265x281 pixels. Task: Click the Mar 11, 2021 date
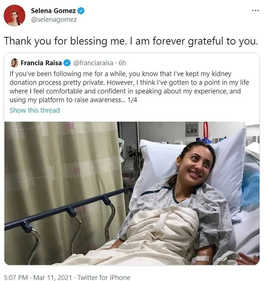pyautogui.click(x=54, y=278)
